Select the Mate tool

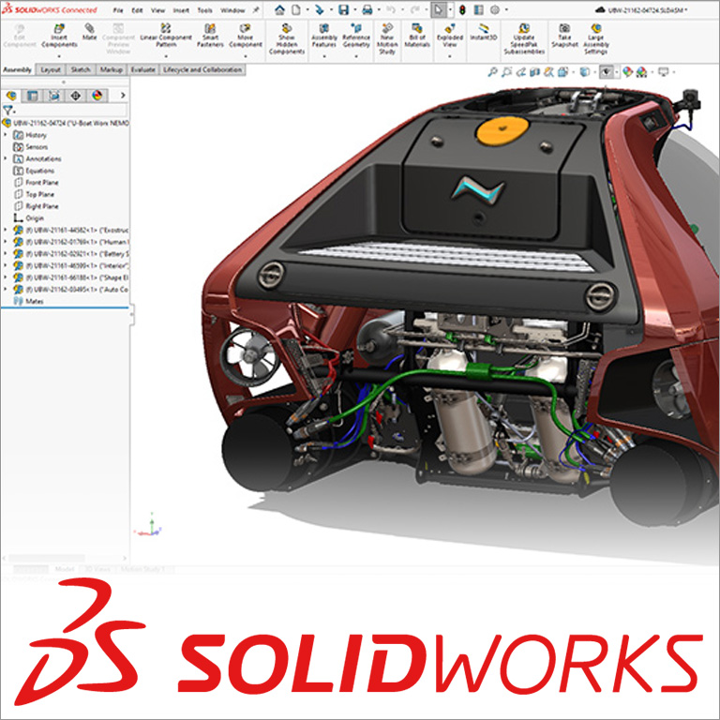click(90, 32)
